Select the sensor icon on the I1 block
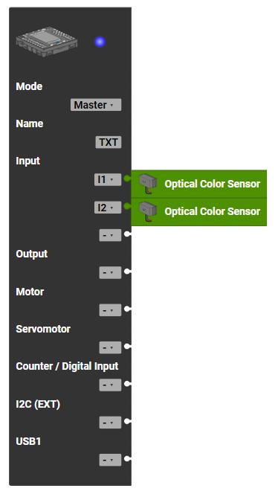This screenshot has height=494, width=278. [148, 184]
